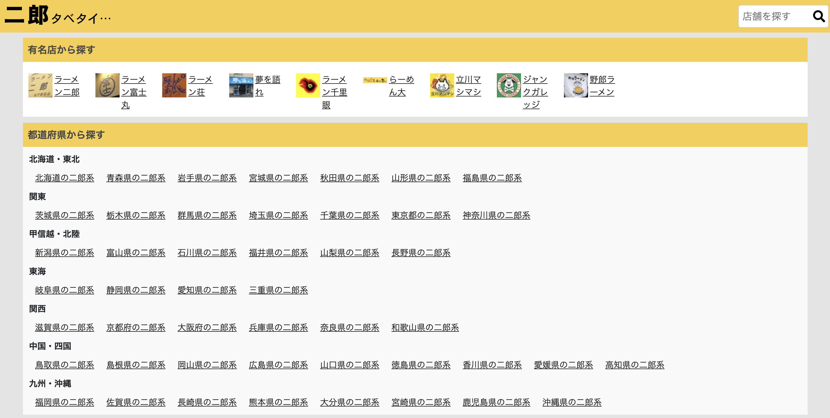The image size is (830, 418).
Task: Click the ラーメン二郎 shop thumbnail
Action: click(x=40, y=85)
